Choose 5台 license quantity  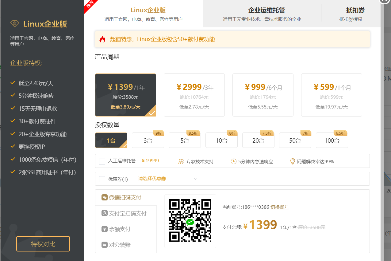pyautogui.click(x=185, y=140)
